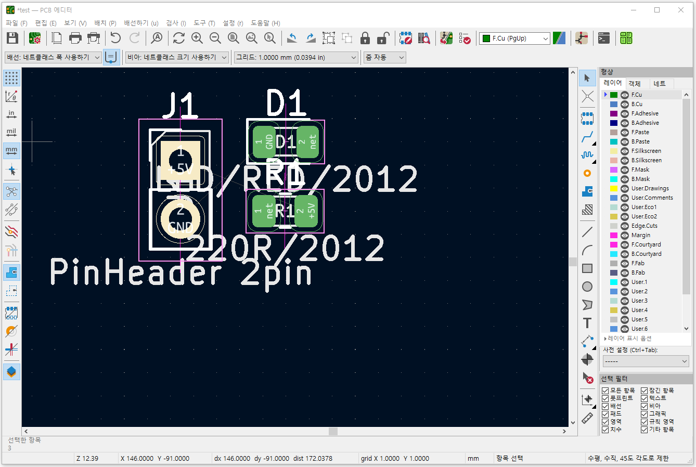
Task: Hide the F.Cu layer with its eye icon
Action: [625, 95]
